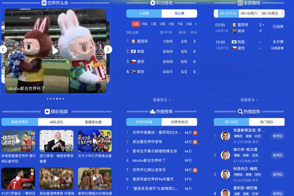Select date 06-13/周六 in schedule

pyautogui.click(x=249, y=13)
